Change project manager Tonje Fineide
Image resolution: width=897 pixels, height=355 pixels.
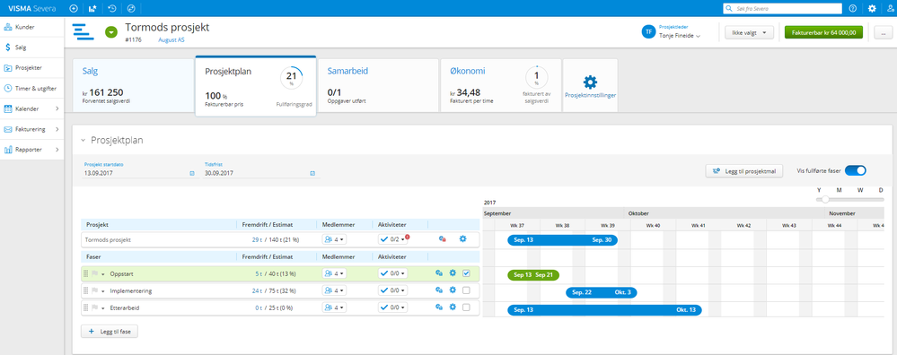pyautogui.click(x=680, y=35)
